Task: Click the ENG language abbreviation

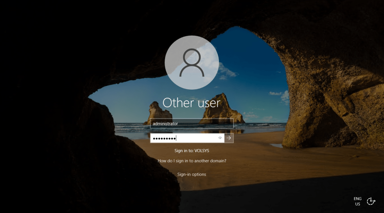Action: click(x=357, y=198)
